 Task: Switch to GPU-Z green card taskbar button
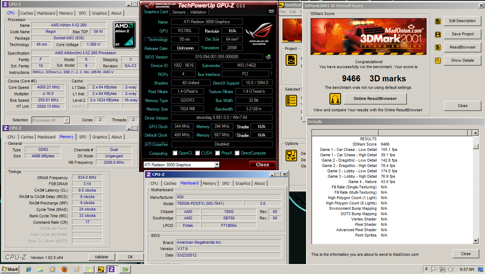(125, 269)
